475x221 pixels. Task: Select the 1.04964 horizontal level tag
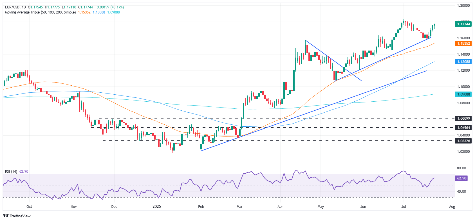point(463,127)
